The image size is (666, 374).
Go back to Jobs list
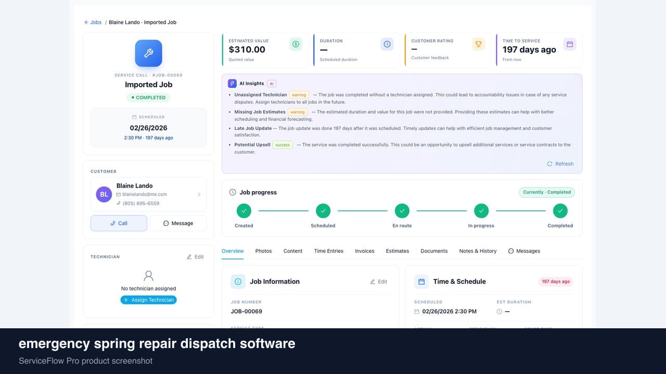pos(93,22)
